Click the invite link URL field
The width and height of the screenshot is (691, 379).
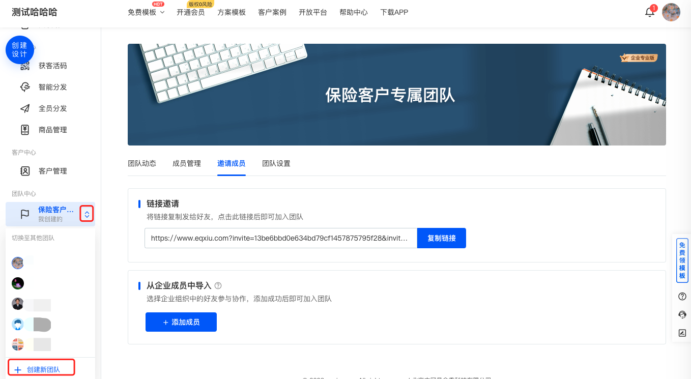point(281,238)
